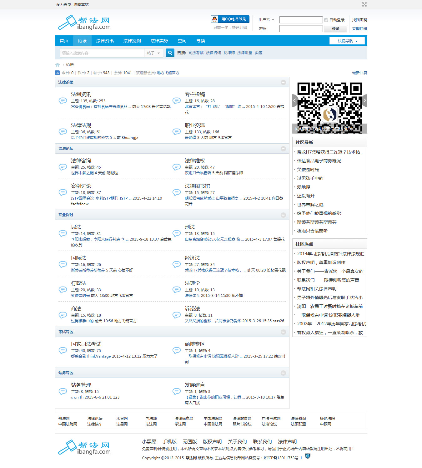The height and width of the screenshot is (468, 422).
Task: Open the 首页 nav tab
Action: point(64,41)
